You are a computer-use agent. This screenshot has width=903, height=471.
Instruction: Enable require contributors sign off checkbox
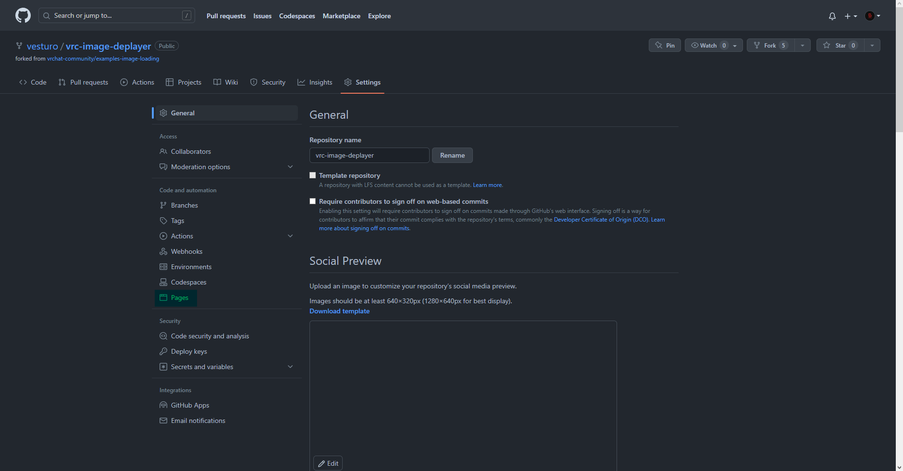(313, 201)
